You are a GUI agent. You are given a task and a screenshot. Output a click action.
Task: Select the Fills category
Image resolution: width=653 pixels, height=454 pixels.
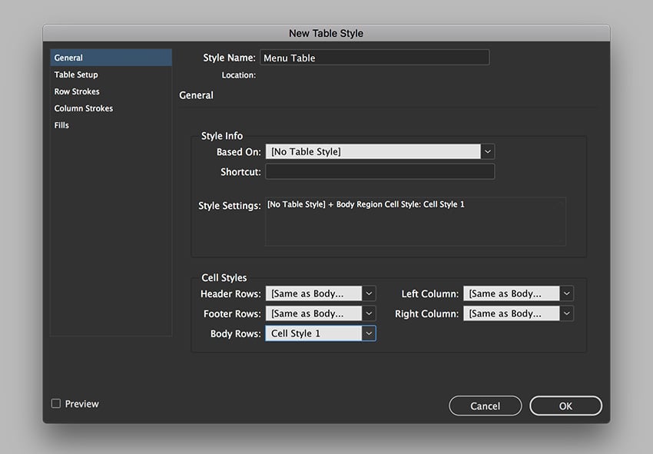click(61, 125)
